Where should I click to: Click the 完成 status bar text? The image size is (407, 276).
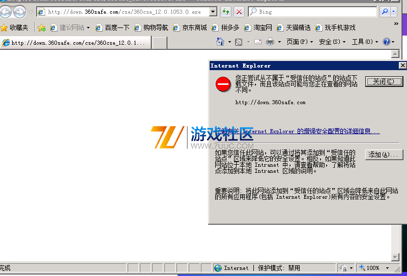[5, 268]
